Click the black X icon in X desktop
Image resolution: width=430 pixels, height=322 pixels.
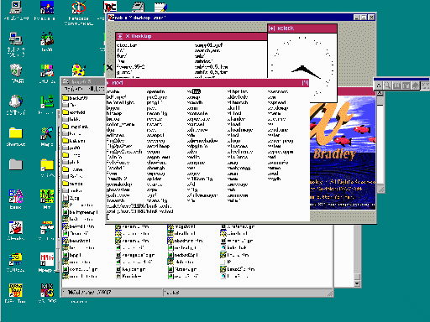click(109, 67)
